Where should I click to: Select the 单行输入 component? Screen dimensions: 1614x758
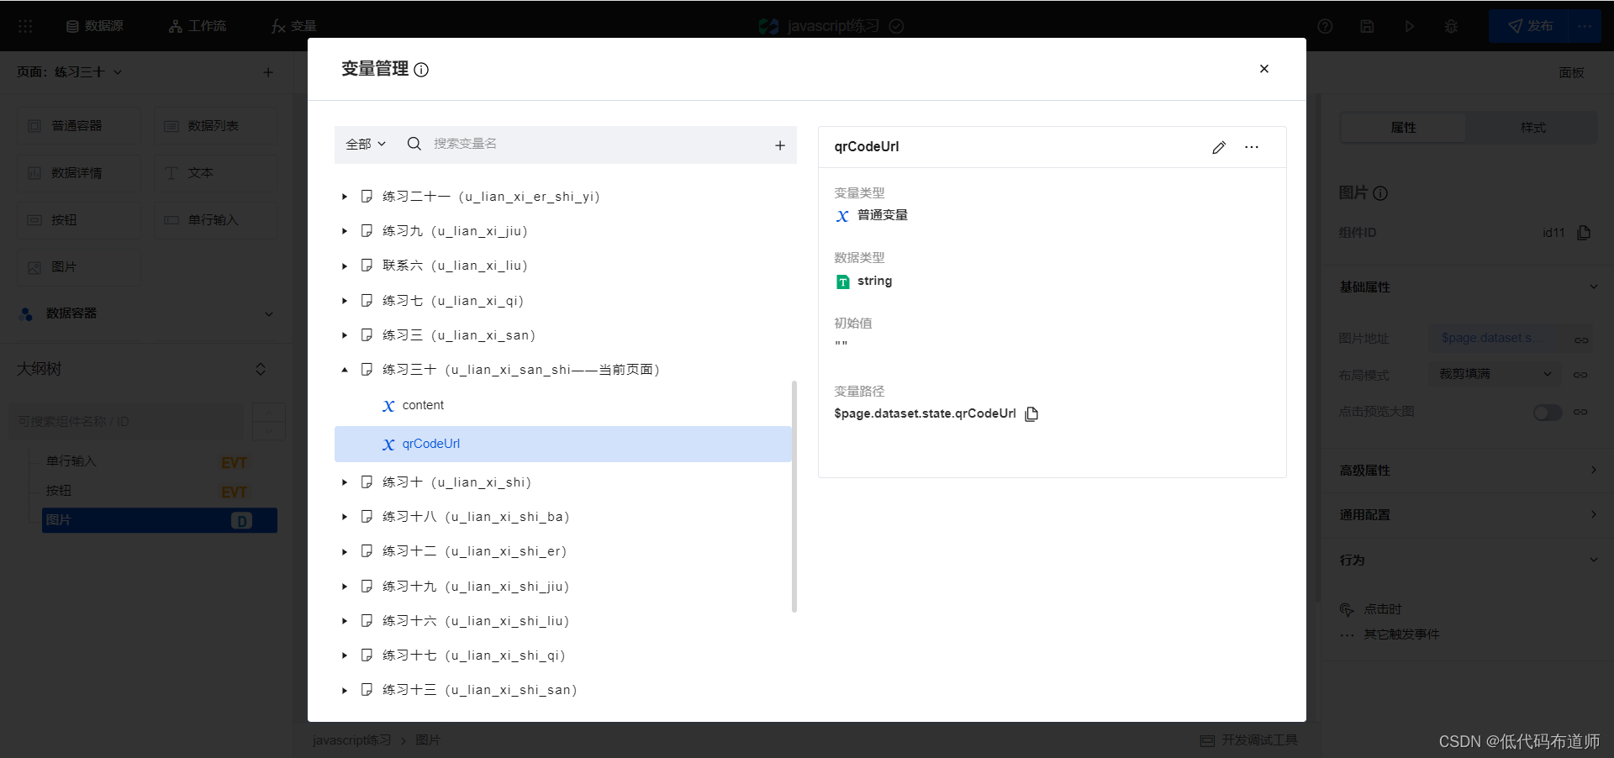pyautogui.click(x=215, y=220)
